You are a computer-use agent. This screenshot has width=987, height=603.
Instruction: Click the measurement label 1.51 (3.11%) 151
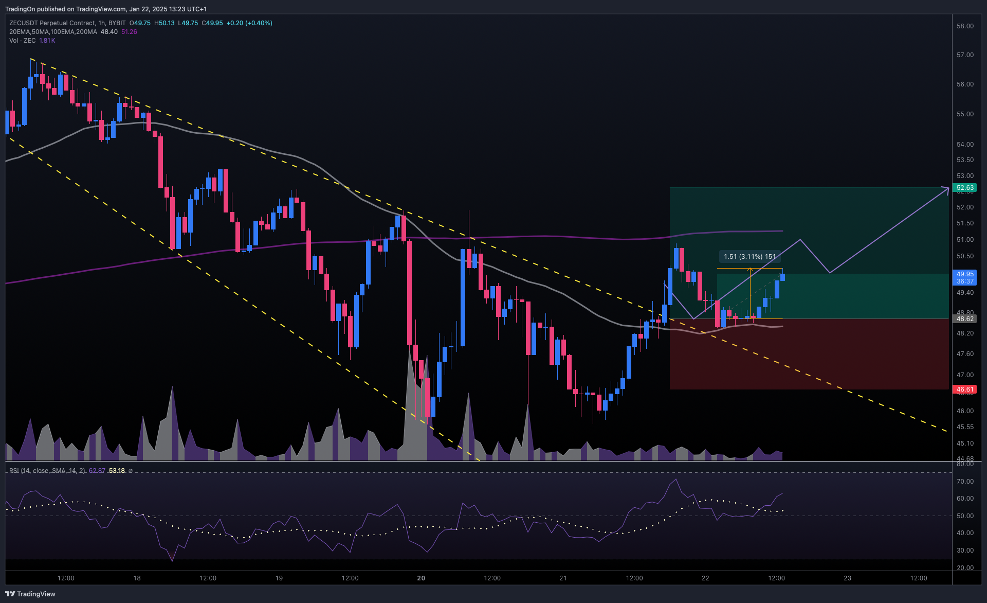[x=750, y=257]
